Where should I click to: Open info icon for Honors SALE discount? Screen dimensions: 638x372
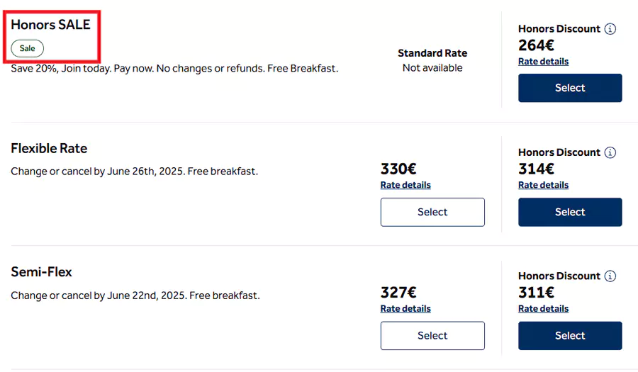tap(610, 29)
